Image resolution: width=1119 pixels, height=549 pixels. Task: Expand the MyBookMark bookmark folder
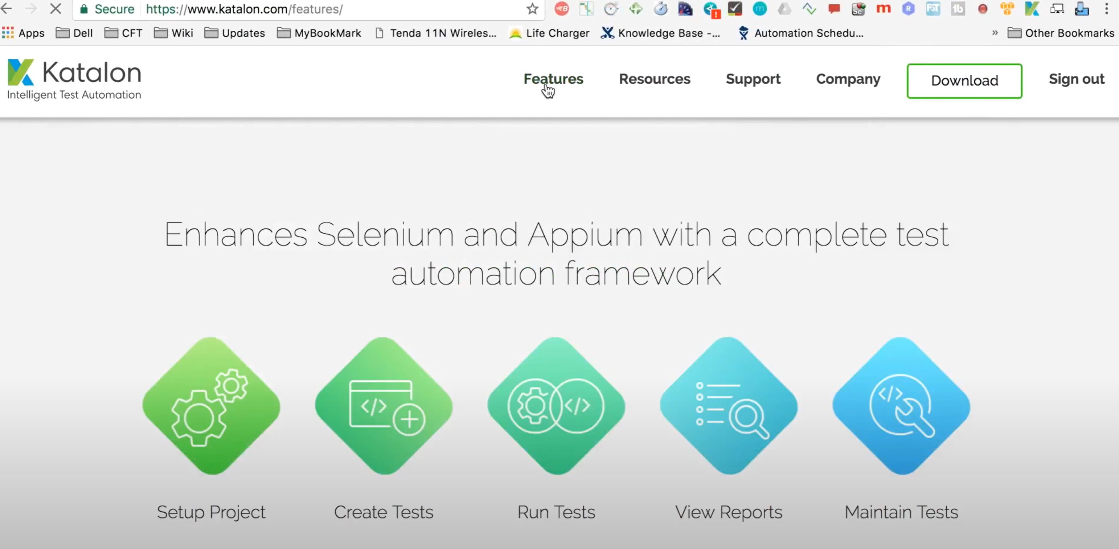[x=319, y=33]
